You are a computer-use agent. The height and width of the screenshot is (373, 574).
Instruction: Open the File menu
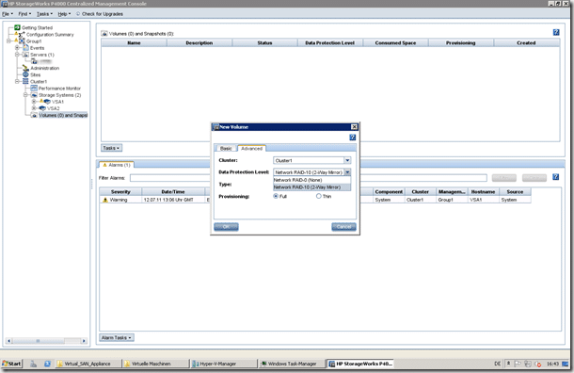point(8,14)
